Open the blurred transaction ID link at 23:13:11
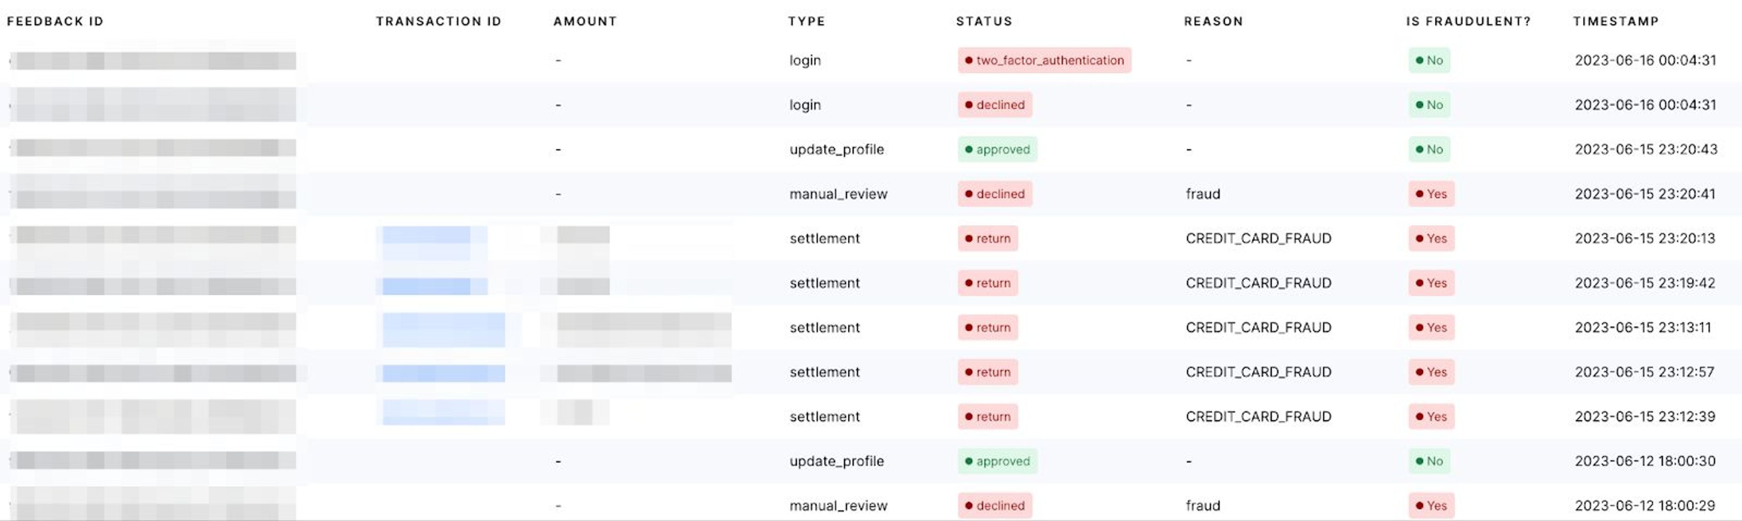1742x521 pixels. point(443,329)
